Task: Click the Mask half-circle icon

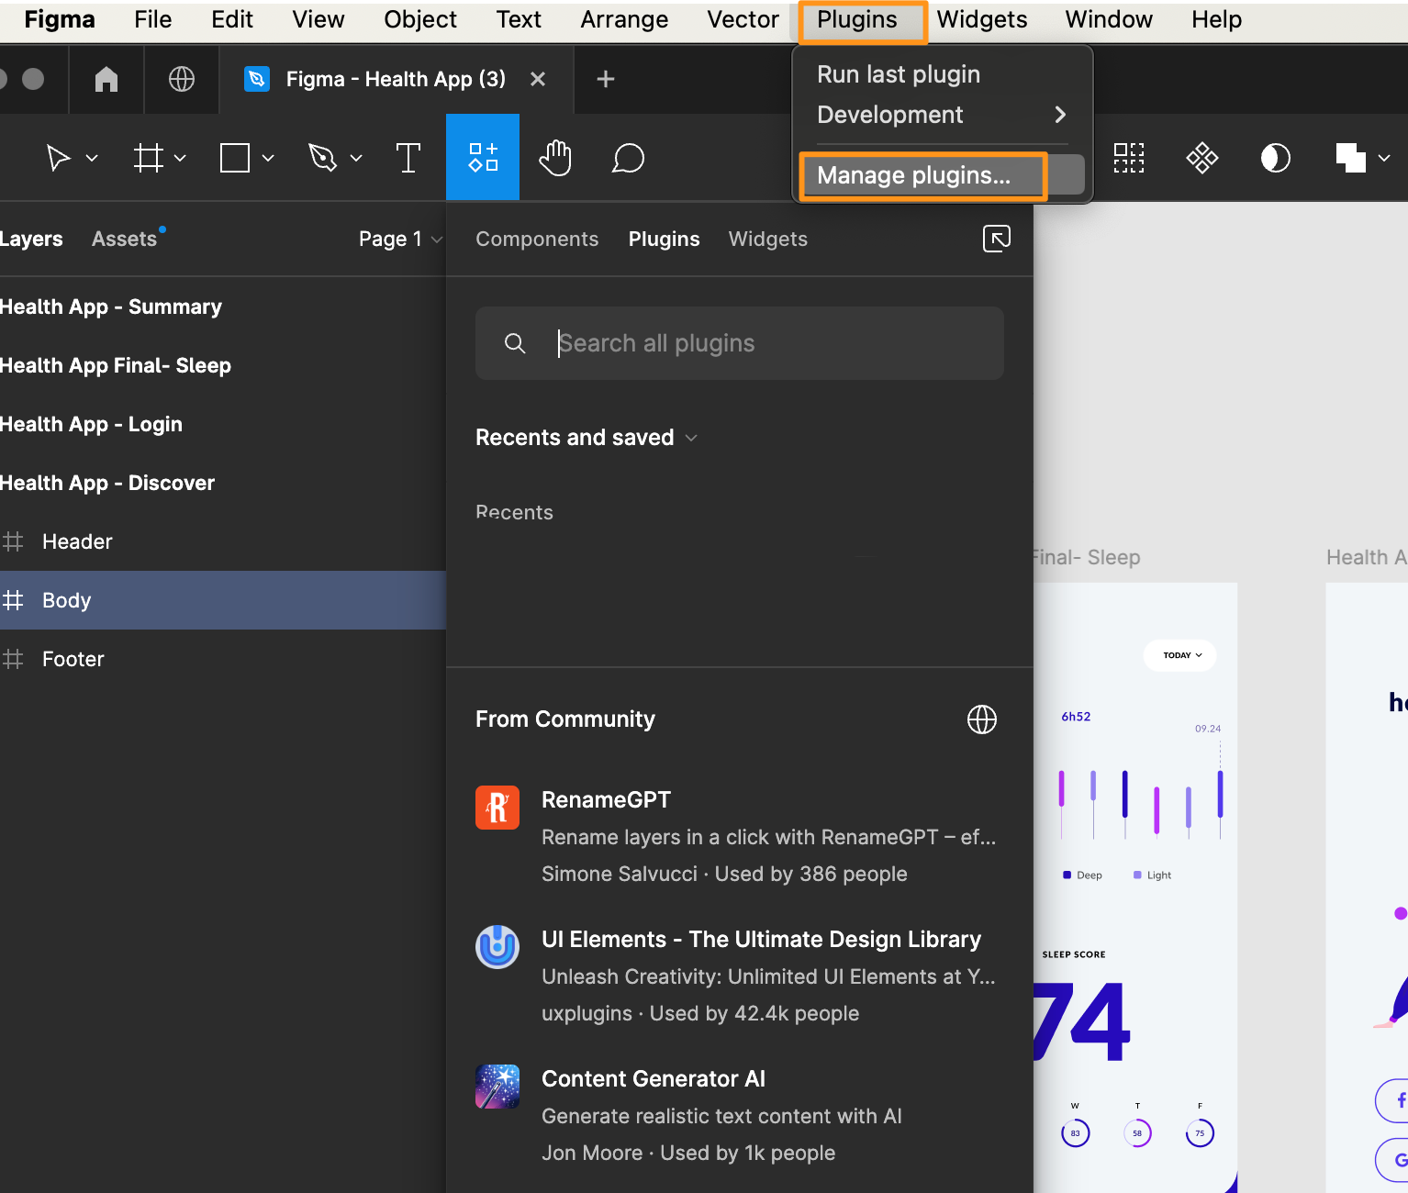Action: coord(1276,158)
